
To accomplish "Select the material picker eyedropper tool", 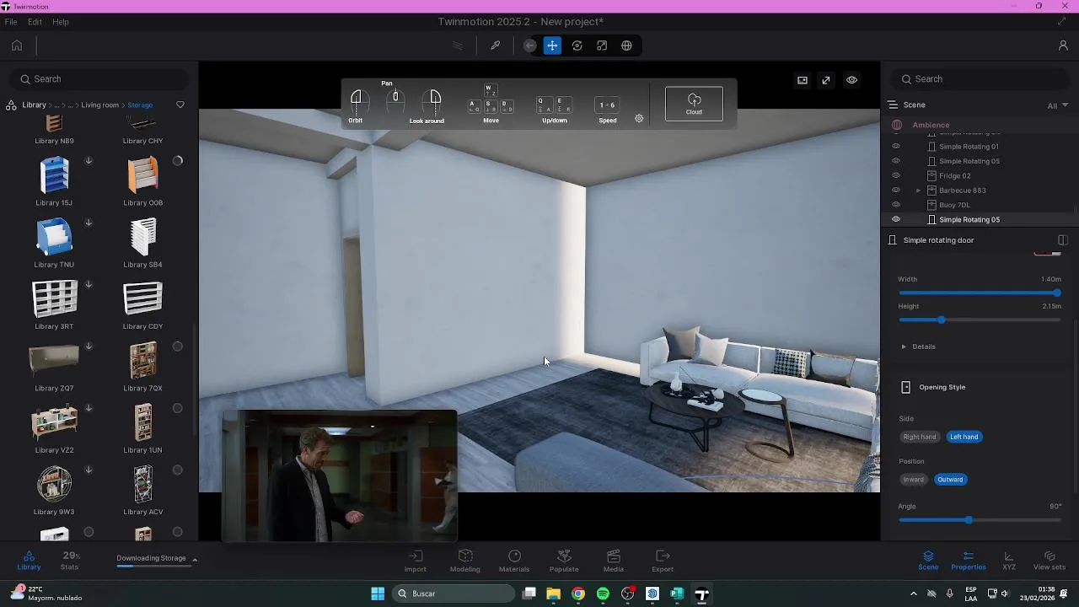I will pyautogui.click(x=496, y=46).
